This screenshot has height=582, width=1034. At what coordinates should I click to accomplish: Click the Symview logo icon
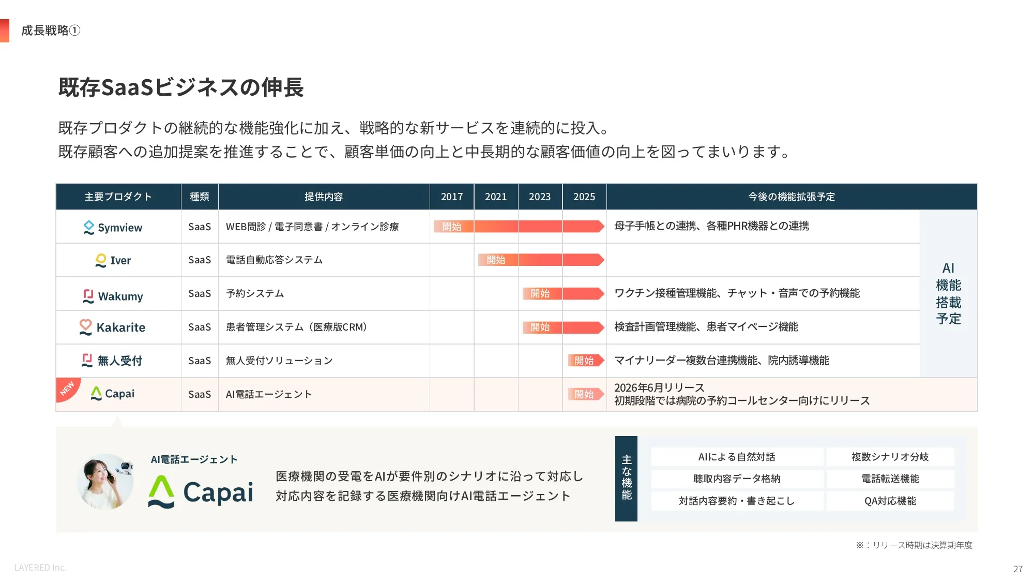89,227
